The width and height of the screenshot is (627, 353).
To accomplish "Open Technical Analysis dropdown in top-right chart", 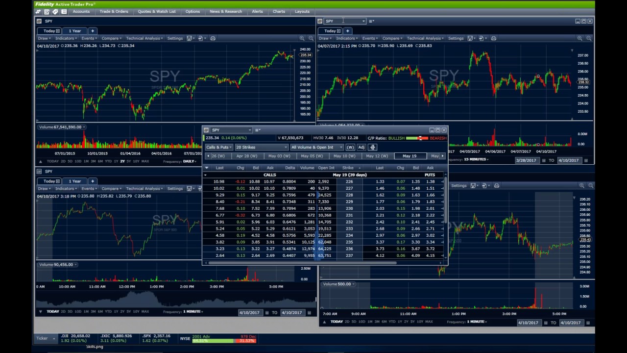I will coord(425,38).
